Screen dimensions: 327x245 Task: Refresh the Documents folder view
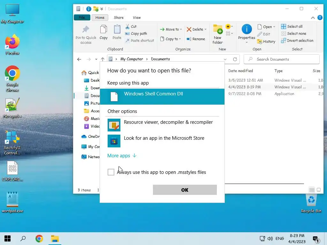235,59
